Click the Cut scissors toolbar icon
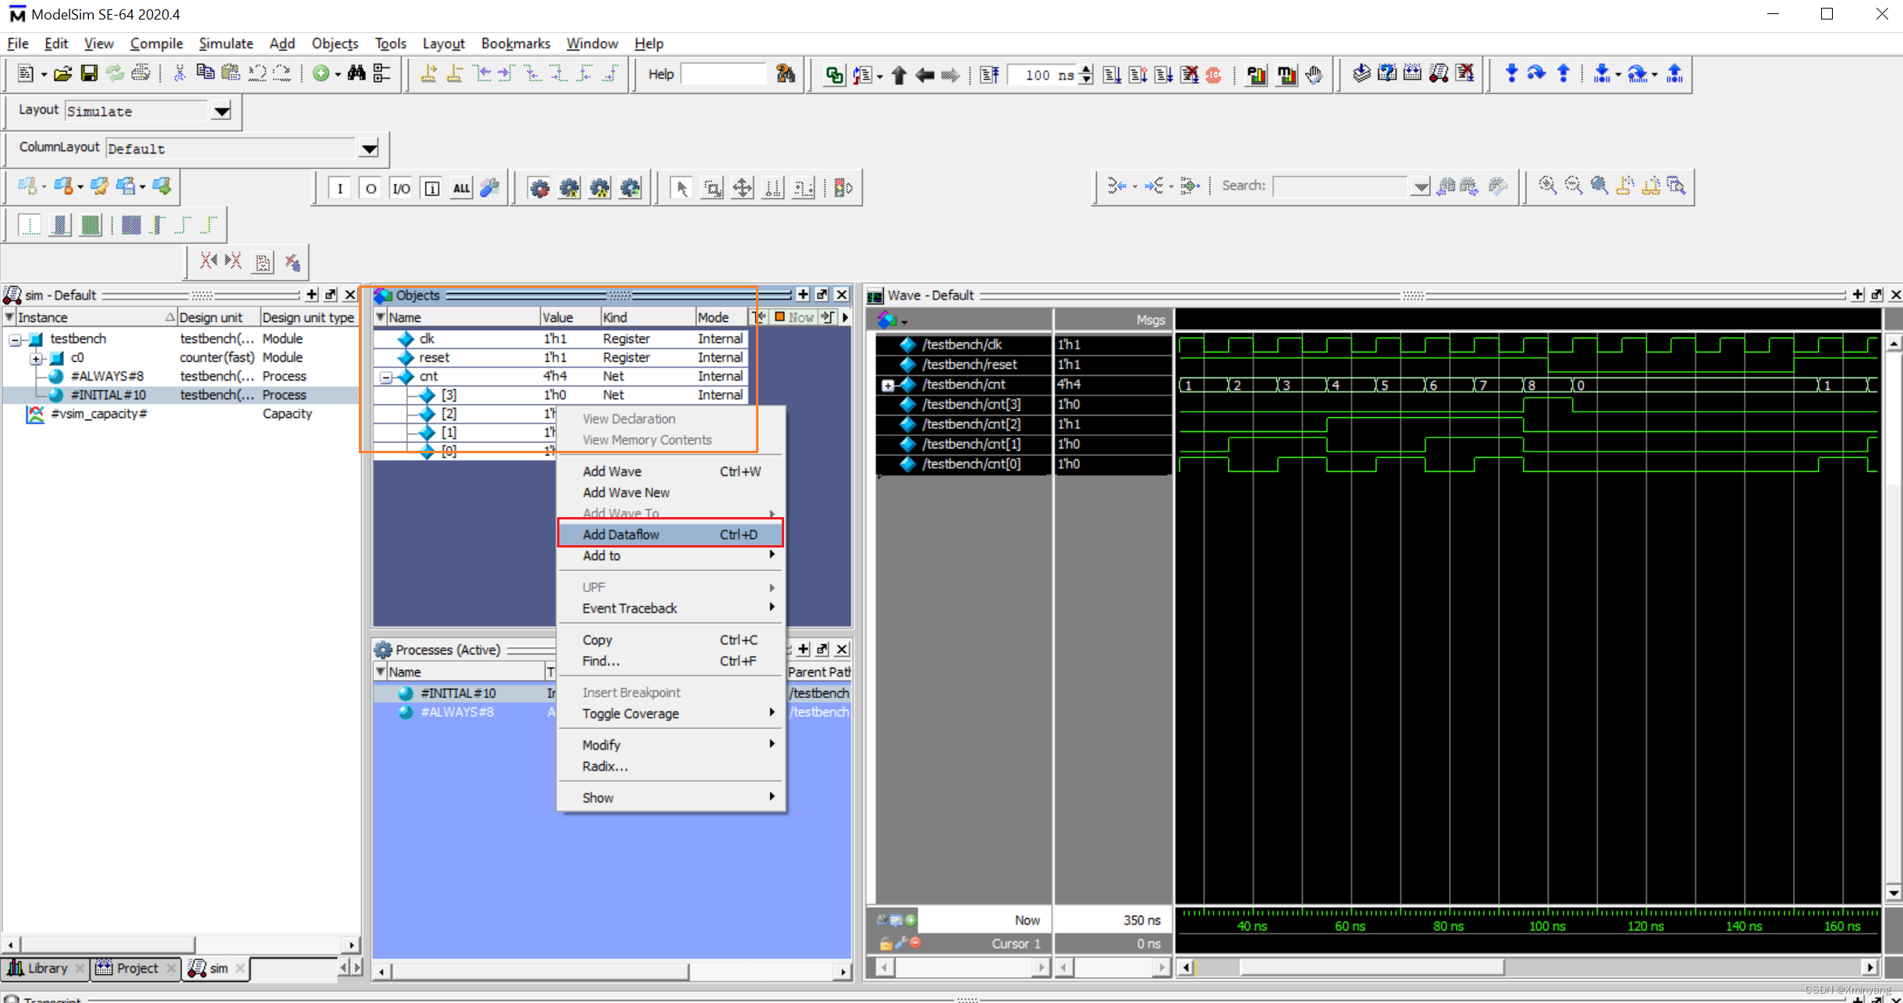Screen dimensions: 1903x1003 (179, 73)
